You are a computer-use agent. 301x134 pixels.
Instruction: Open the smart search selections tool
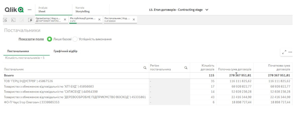(5, 19)
